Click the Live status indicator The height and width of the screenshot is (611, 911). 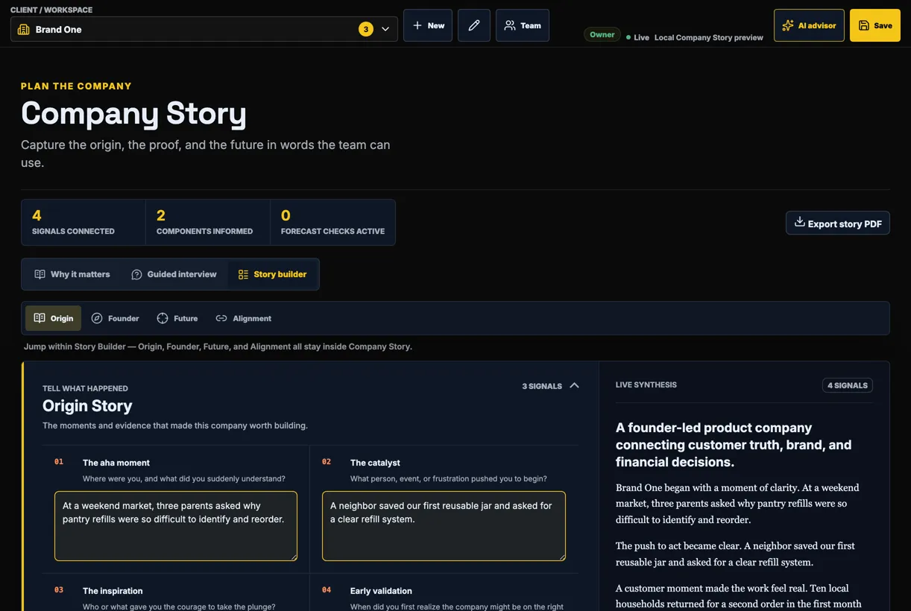point(637,37)
